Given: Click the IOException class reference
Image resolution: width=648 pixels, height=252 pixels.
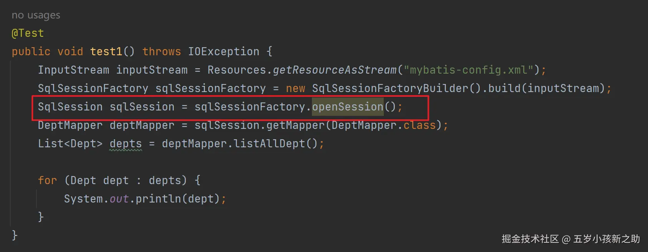Looking at the screenshot, I should click(224, 51).
